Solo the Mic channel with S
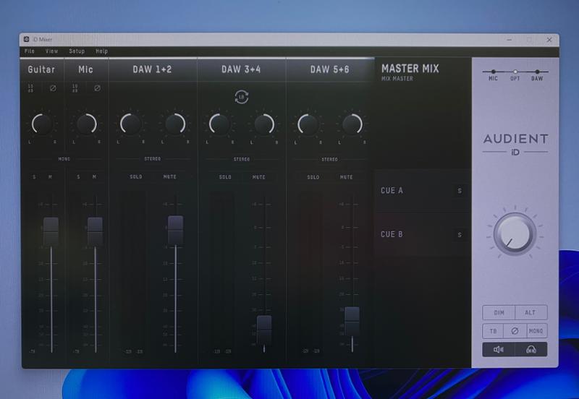The height and width of the screenshot is (399, 579). point(78,177)
